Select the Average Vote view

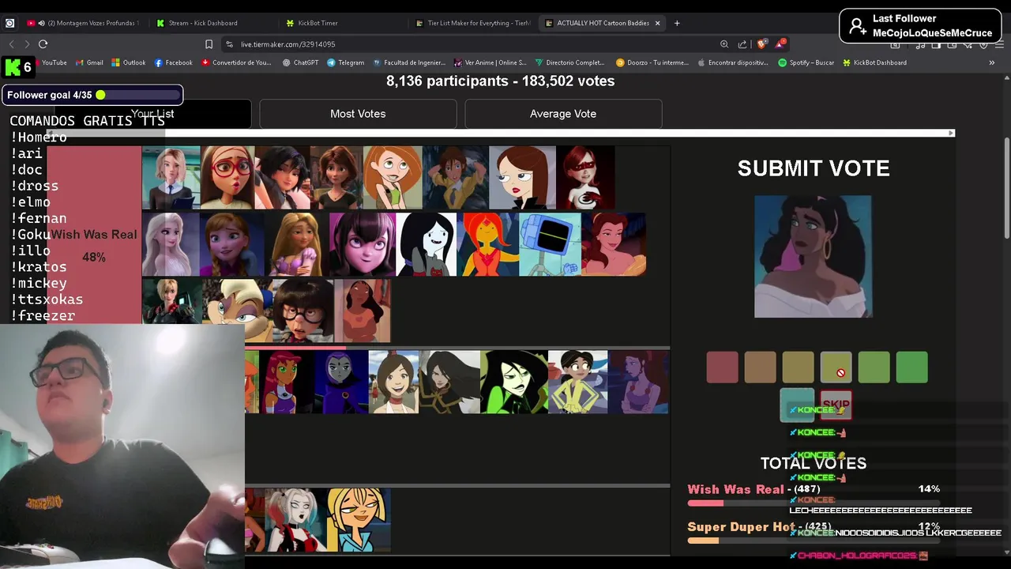pos(563,114)
